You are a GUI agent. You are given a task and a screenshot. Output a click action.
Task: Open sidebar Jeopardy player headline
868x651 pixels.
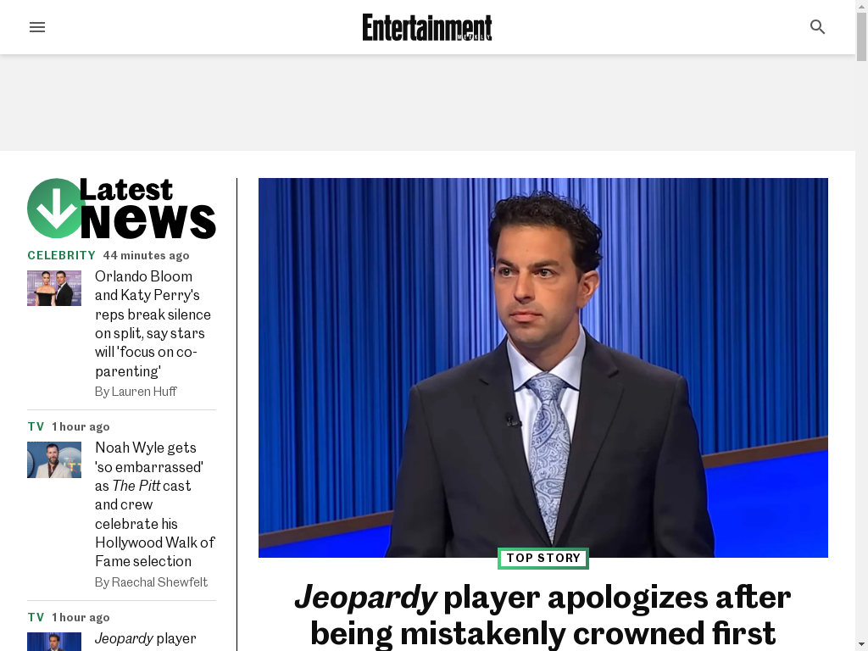(x=146, y=639)
